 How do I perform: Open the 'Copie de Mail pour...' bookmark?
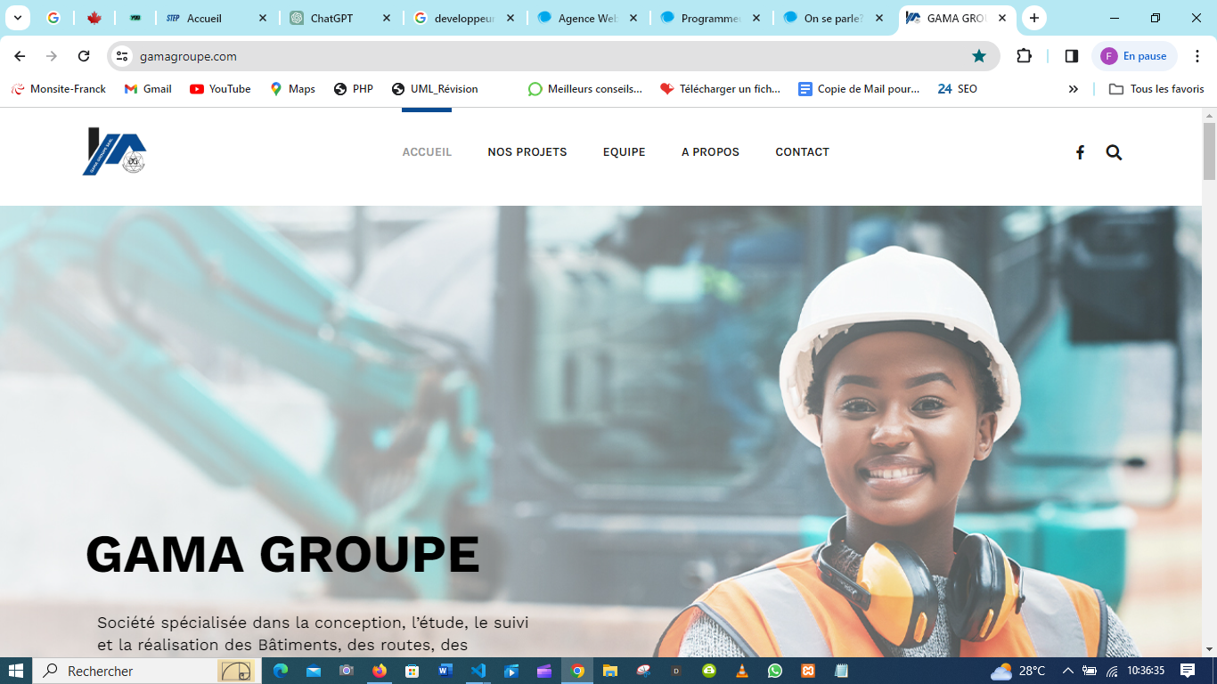(x=859, y=89)
